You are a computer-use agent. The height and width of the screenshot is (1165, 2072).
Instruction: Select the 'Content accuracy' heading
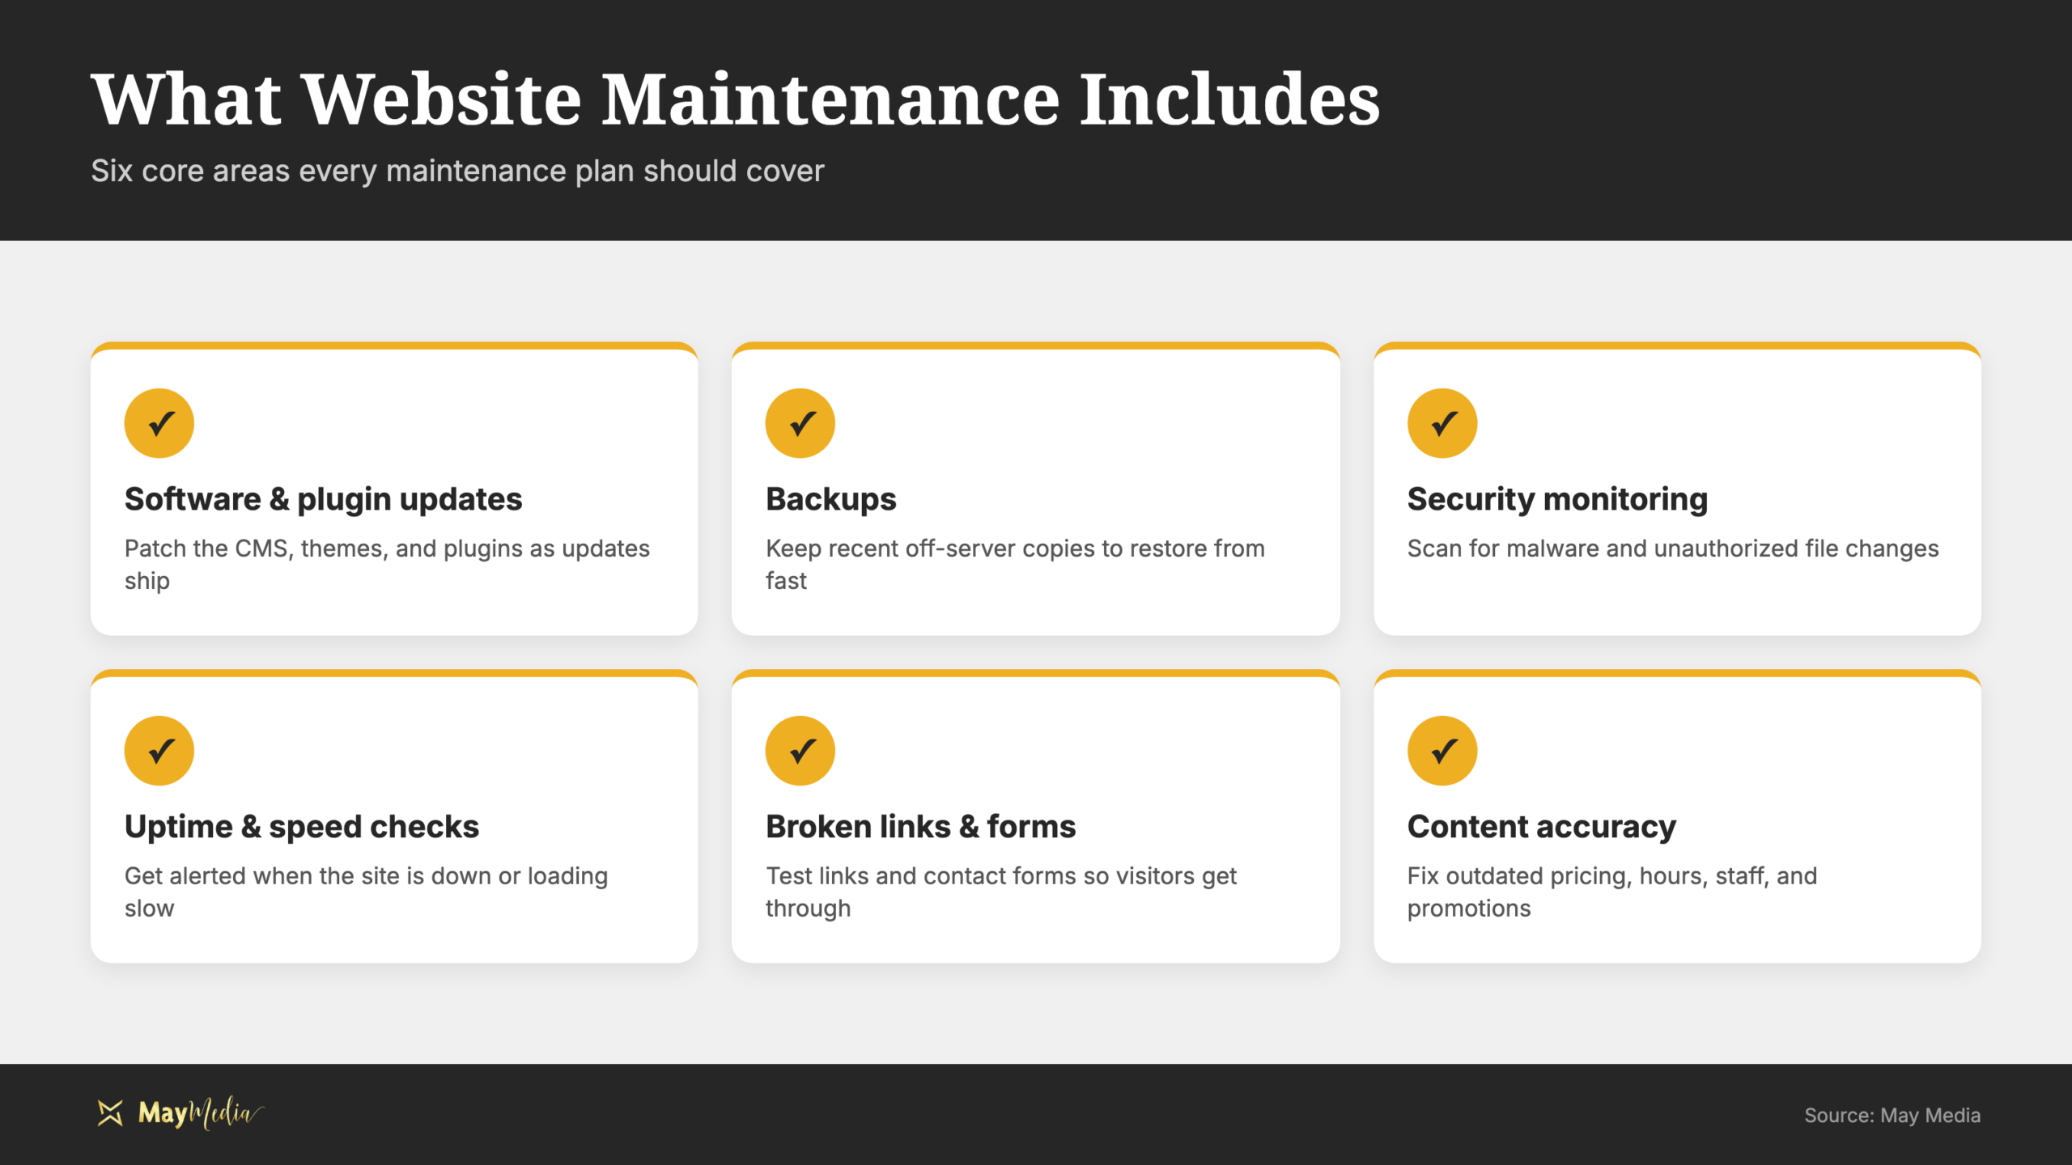point(1541,827)
